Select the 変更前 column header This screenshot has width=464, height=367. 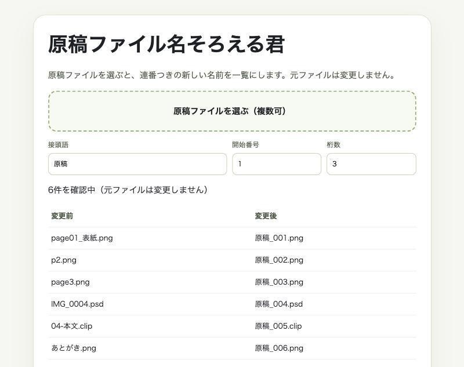[x=62, y=216]
